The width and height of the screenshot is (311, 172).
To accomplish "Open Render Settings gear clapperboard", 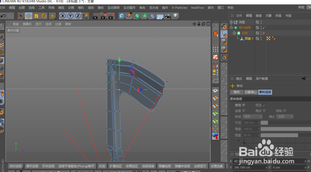I will pos(111,16).
